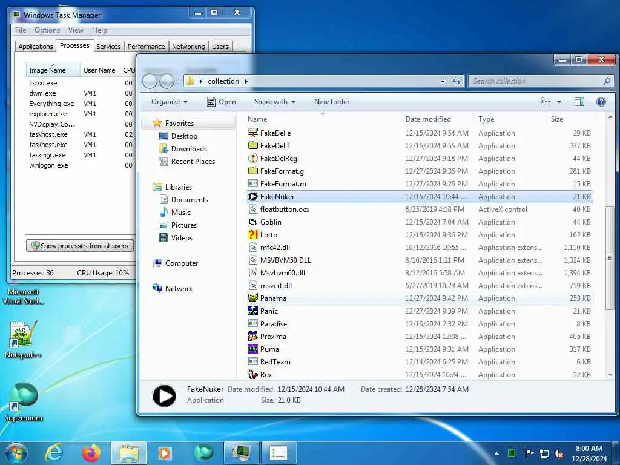Open Task Manager File menu
The width and height of the screenshot is (620, 465).
21,30
